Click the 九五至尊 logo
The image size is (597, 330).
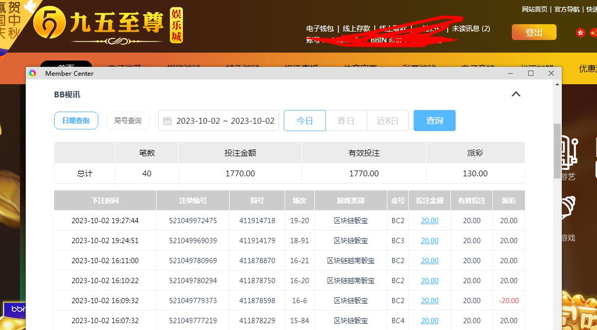108,26
